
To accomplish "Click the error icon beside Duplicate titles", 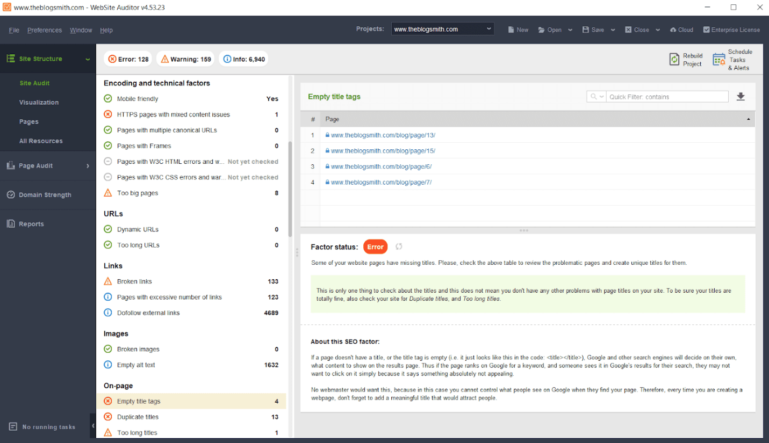I will click(x=107, y=417).
